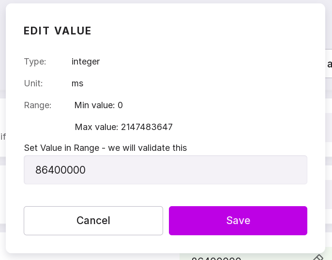
Task: Focus the input field containing 86400000
Action: 165,170
